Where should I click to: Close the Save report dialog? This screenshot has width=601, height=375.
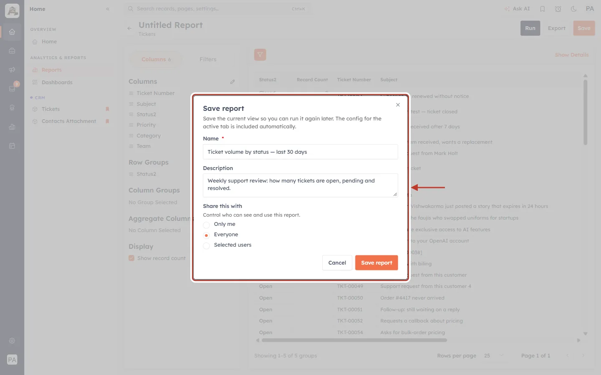(x=398, y=105)
